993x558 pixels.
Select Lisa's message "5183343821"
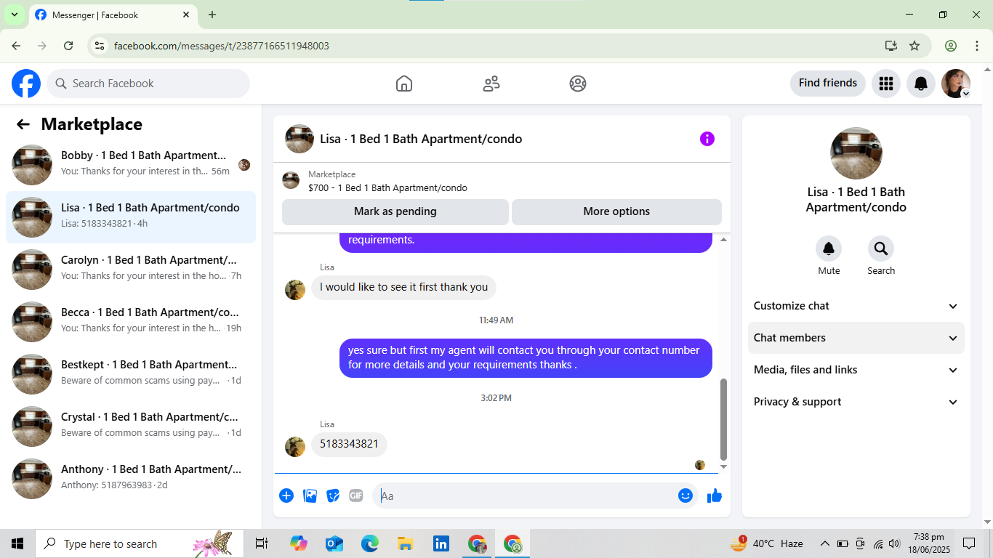pos(349,444)
